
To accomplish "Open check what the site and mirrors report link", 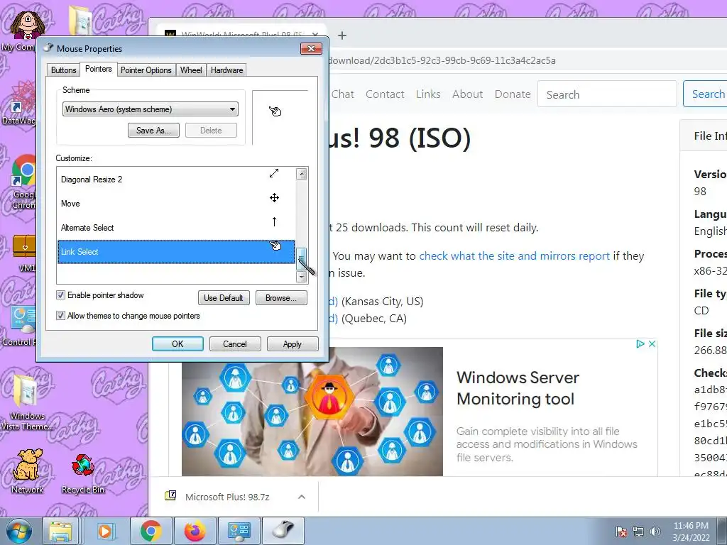I will 514,255.
